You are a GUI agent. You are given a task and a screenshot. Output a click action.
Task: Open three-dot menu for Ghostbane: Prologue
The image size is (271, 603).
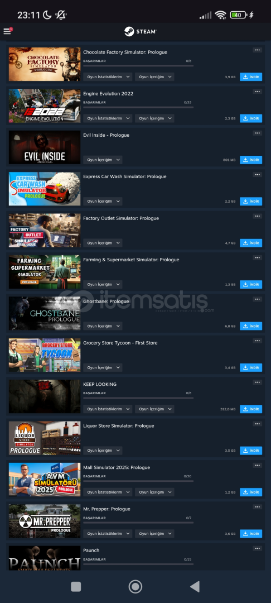257,299
